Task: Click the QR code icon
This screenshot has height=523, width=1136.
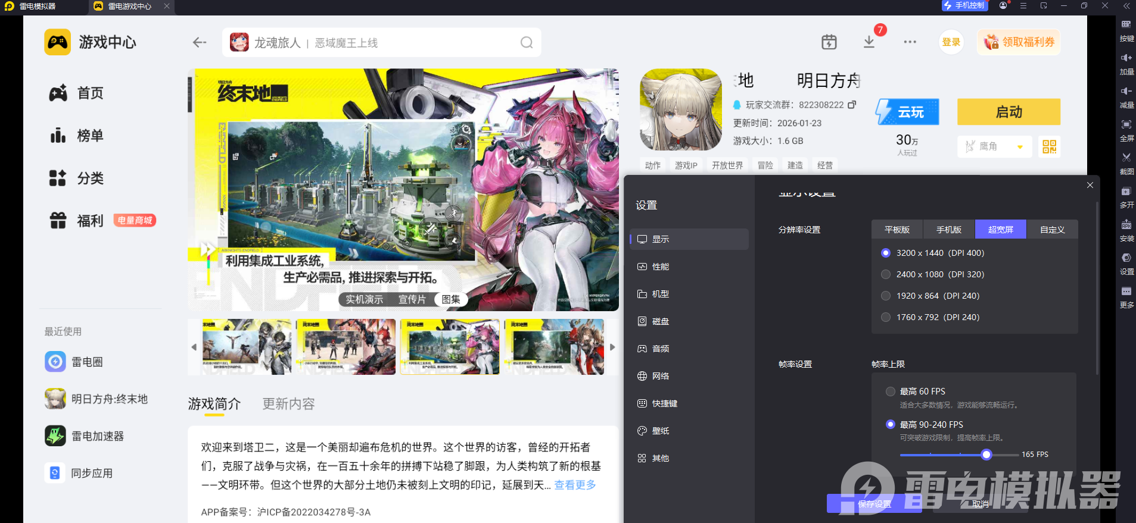Action: point(1049,146)
